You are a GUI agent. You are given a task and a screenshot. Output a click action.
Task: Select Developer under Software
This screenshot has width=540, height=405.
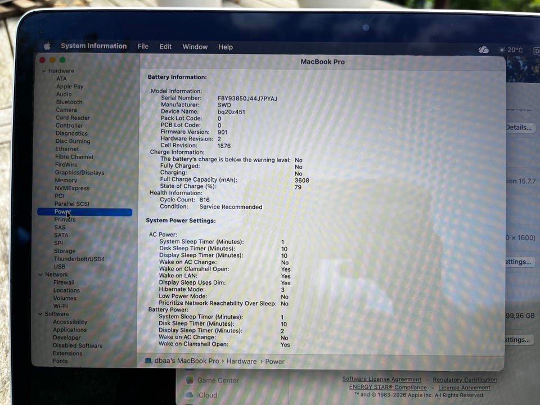(x=67, y=338)
